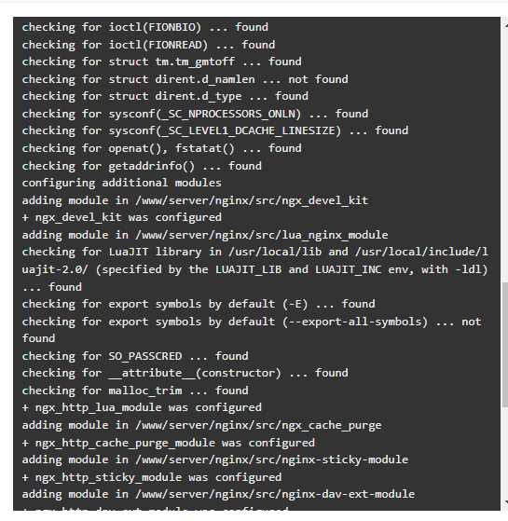Click the 'checking for ioctl(FIONBIO)' log line

[144, 27]
